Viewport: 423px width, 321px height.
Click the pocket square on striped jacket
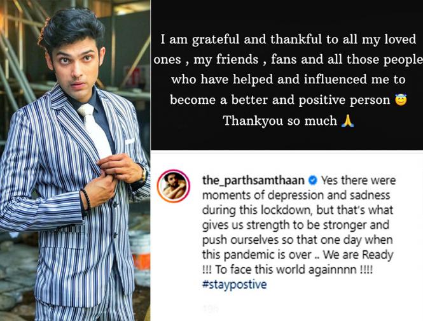pos(130,141)
